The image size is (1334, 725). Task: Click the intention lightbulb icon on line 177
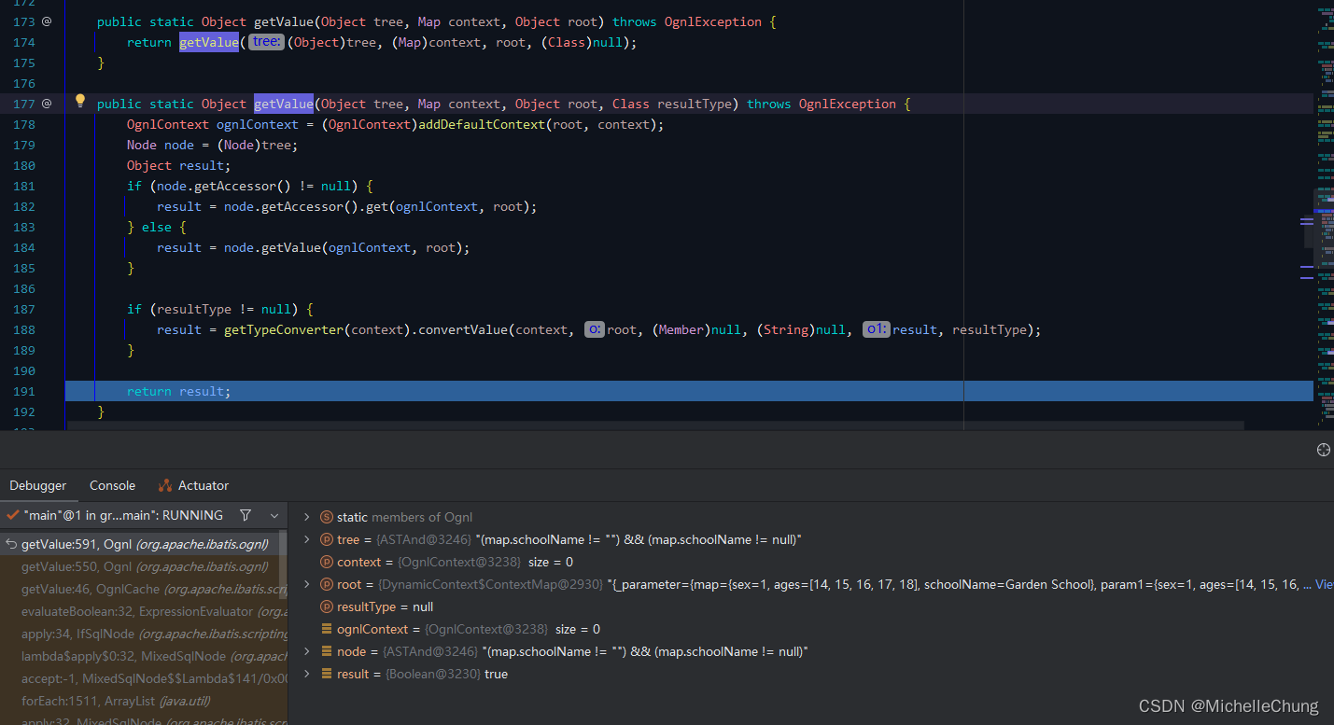pos(80,102)
